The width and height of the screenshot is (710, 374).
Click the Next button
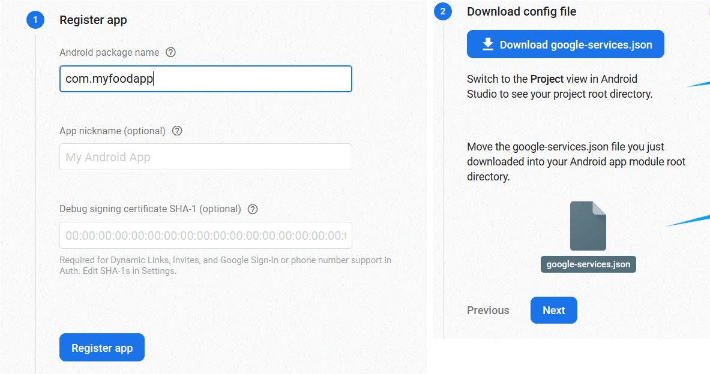pyautogui.click(x=553, y=310)
